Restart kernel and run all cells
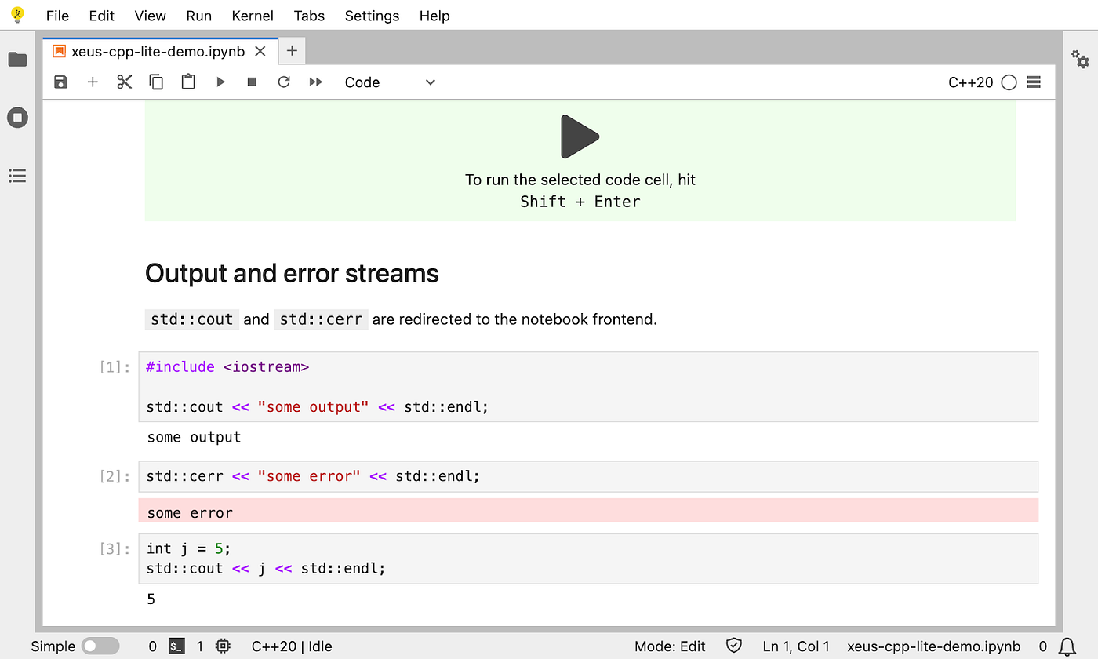 [316, 82]
